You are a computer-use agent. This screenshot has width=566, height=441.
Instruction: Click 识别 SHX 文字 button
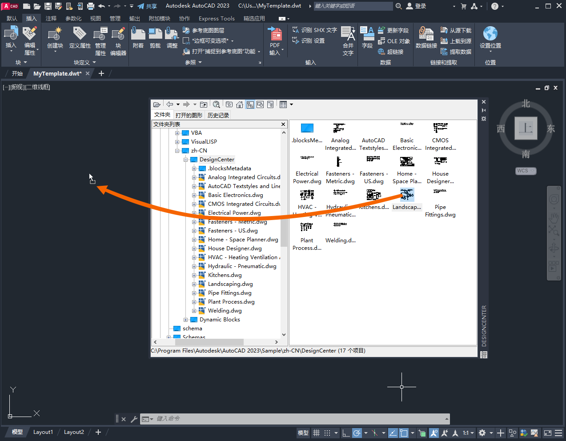(314, 30)
